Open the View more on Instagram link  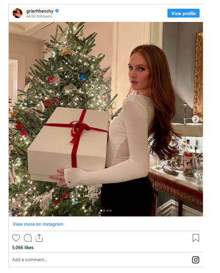38,224
